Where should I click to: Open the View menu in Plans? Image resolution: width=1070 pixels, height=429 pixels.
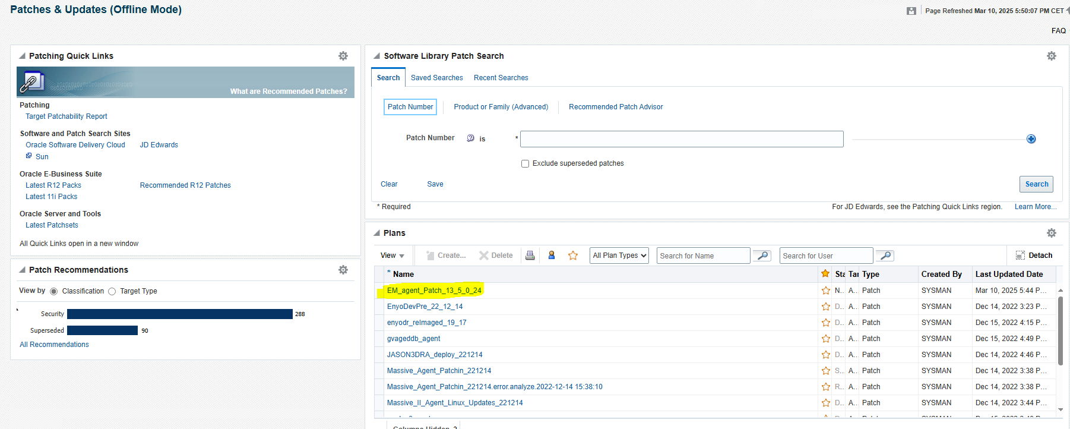(392, 255)
